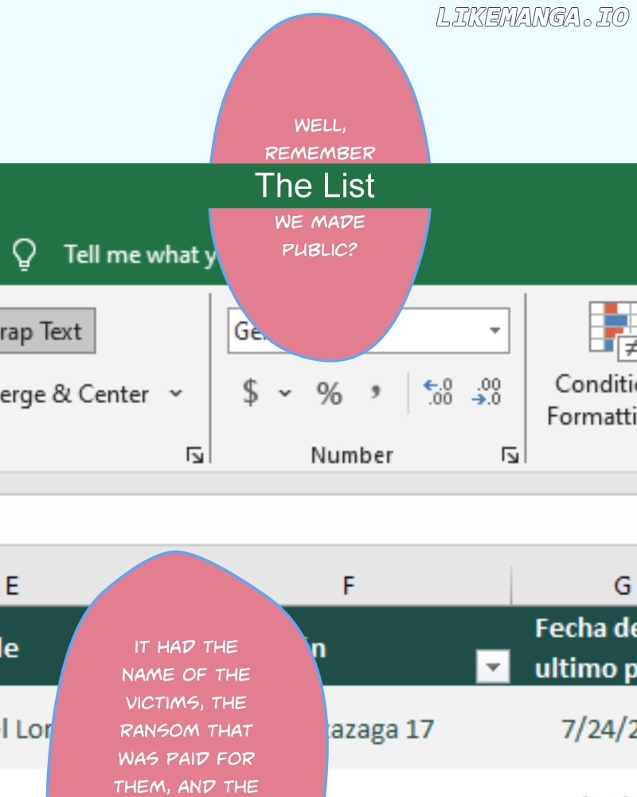Screen dimensions: 637x797
Task: Toggle the Wrap Text button
Action: [47, 331]
